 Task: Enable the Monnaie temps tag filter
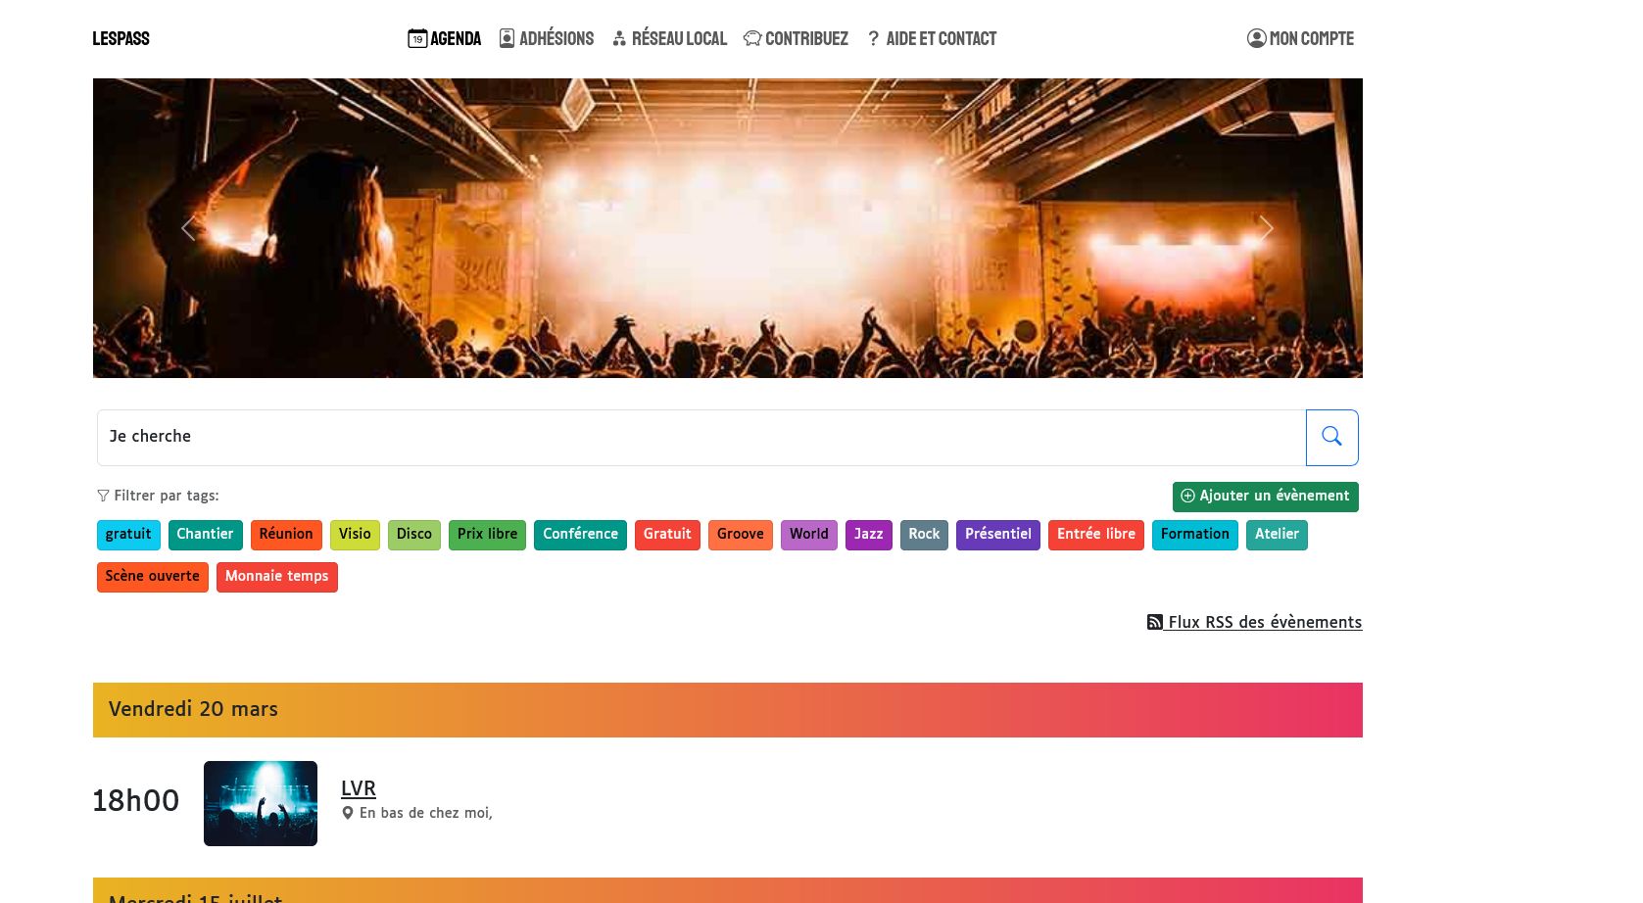276,577
